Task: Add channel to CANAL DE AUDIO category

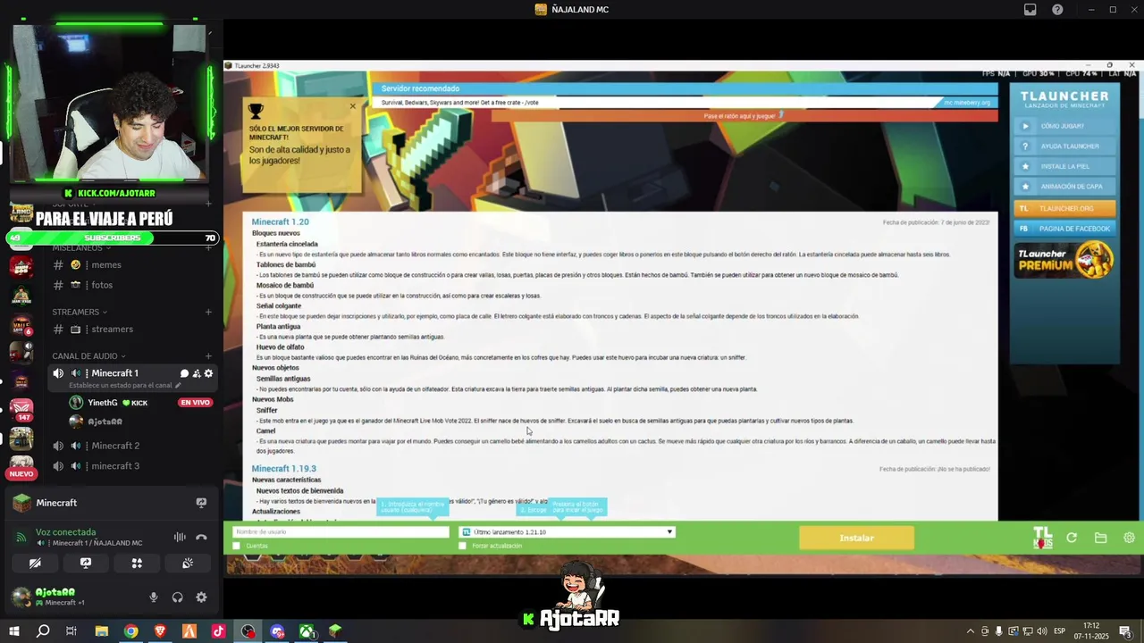Action: (x=208, y=356)
